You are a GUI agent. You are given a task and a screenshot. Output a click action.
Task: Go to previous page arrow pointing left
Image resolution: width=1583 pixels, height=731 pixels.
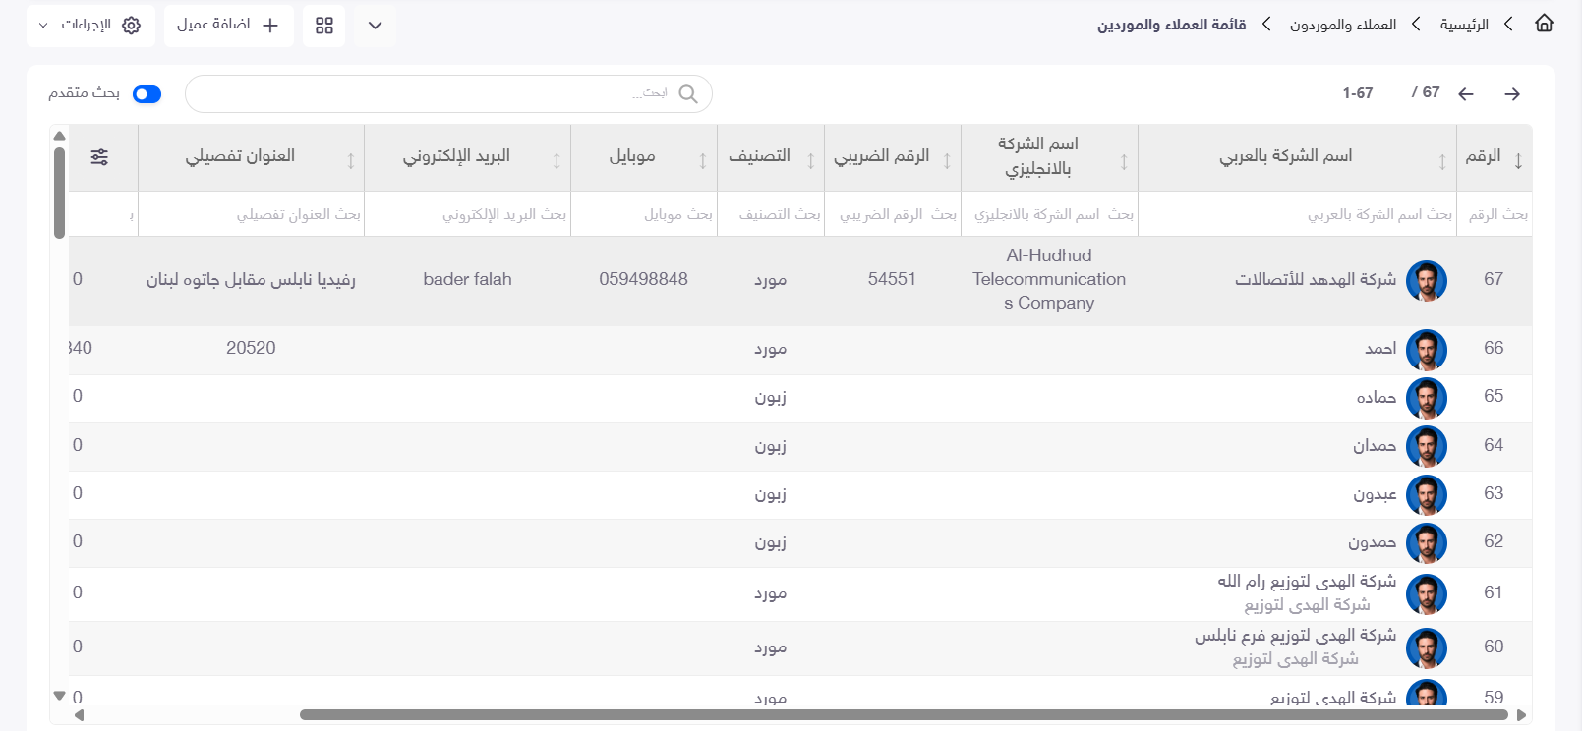1466,94
